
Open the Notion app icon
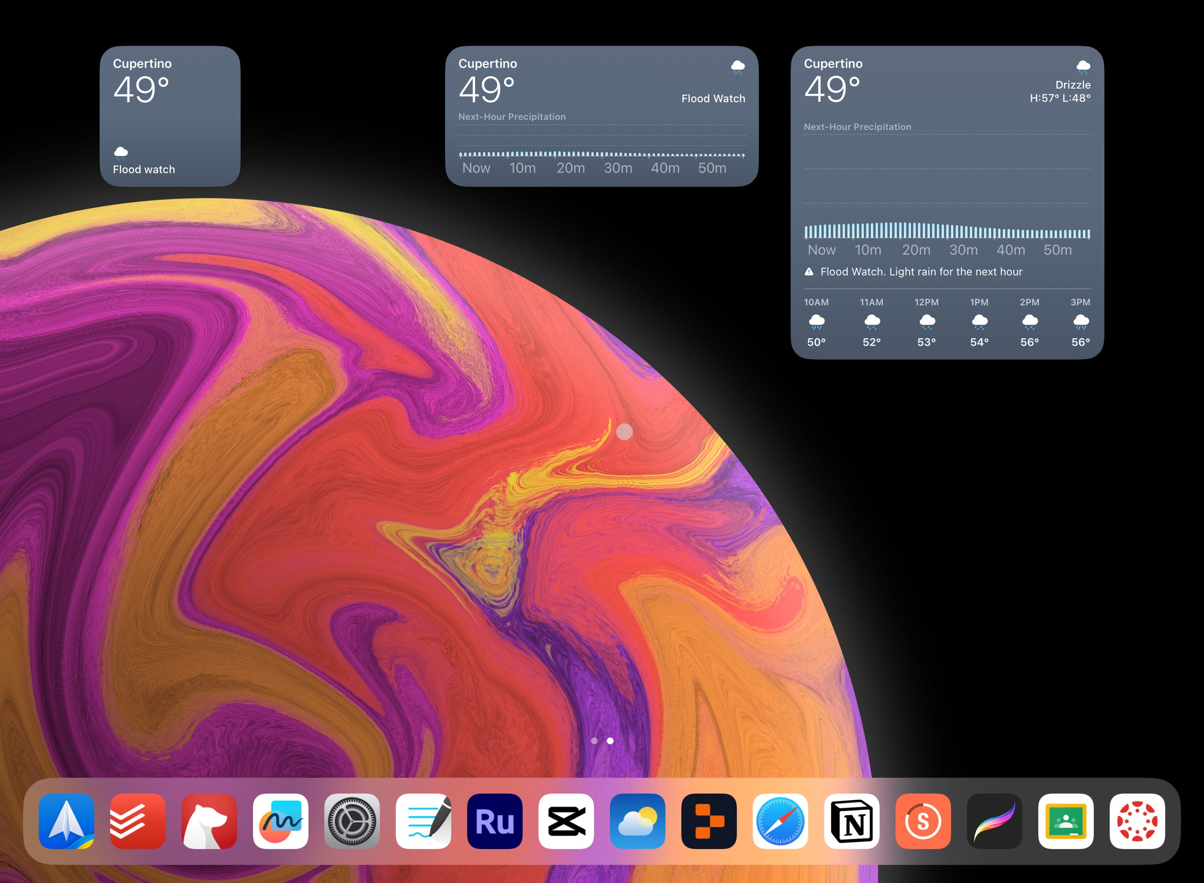(x=852, y=821)
